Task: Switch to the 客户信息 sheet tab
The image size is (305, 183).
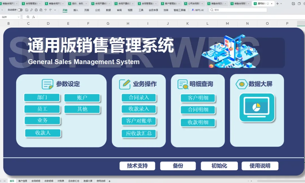Action: (23, 181)
